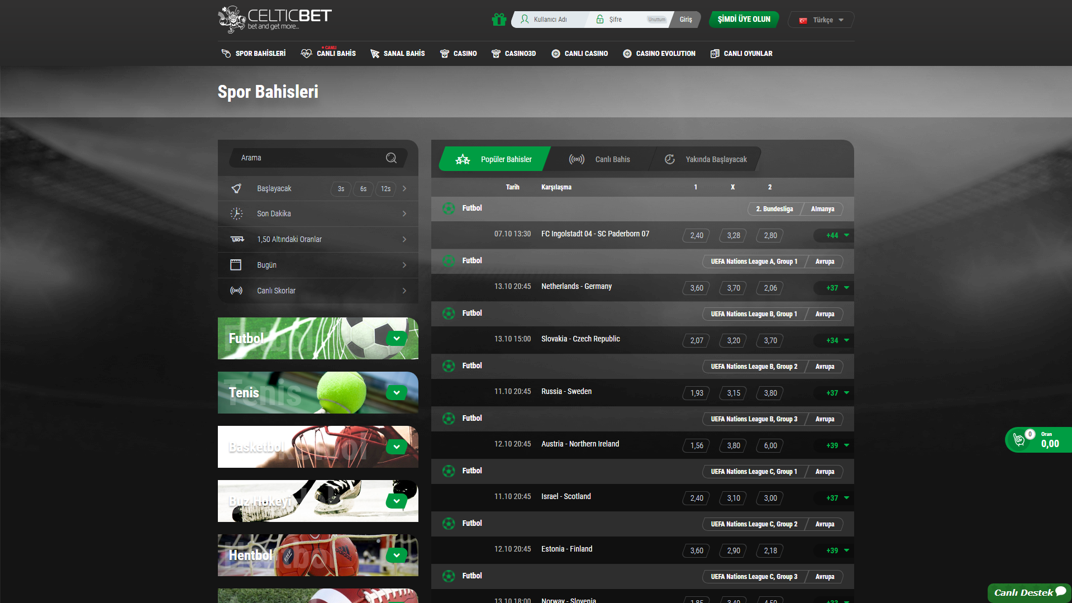Open the Türkçe language dropdown
The image size is (1072, 603).
(x=821, y=20)
